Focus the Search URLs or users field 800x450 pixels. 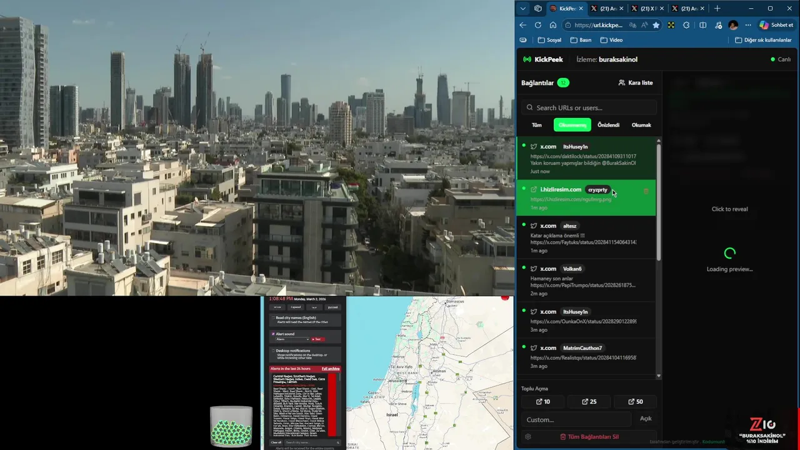[589, 107]
